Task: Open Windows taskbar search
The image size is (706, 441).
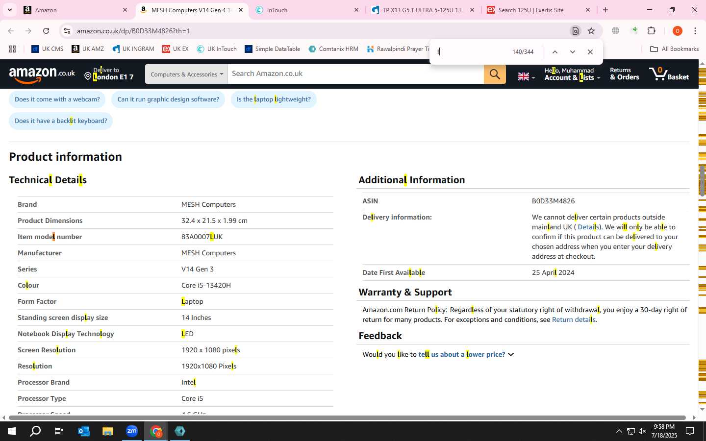Action: click(35, 431)
